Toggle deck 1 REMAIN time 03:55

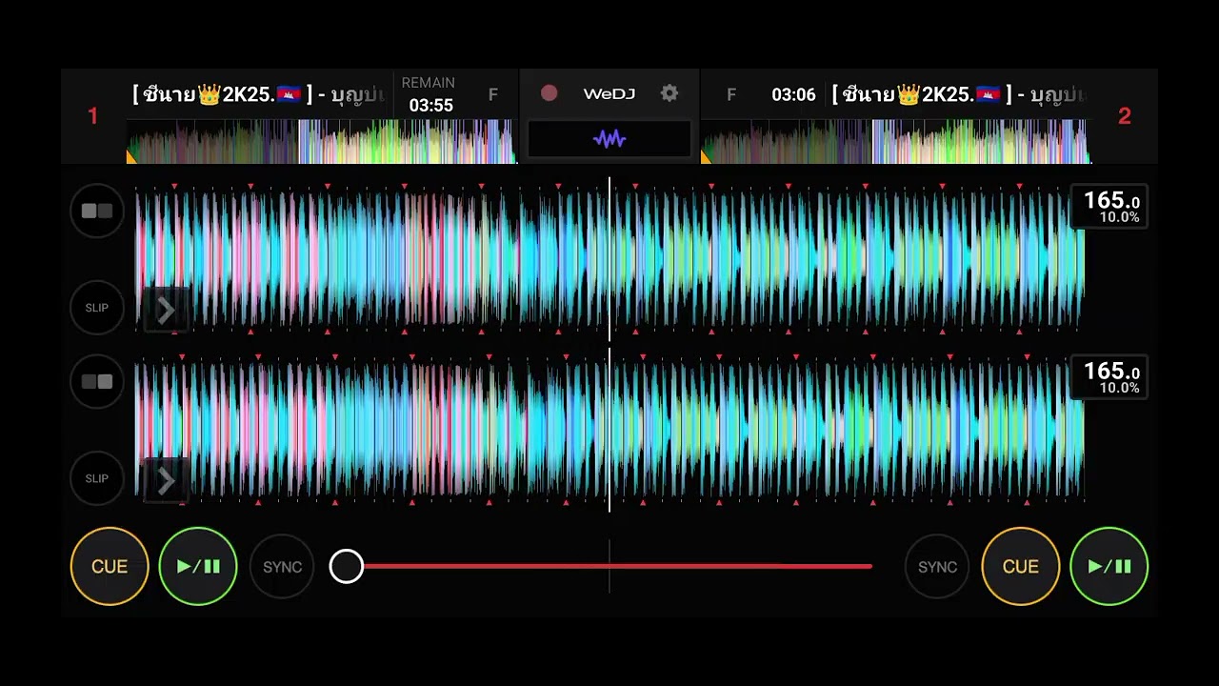point(430,94)
